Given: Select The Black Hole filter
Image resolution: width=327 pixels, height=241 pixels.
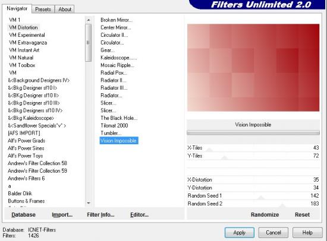Looking at the screenshot, I should coord(119,118).
